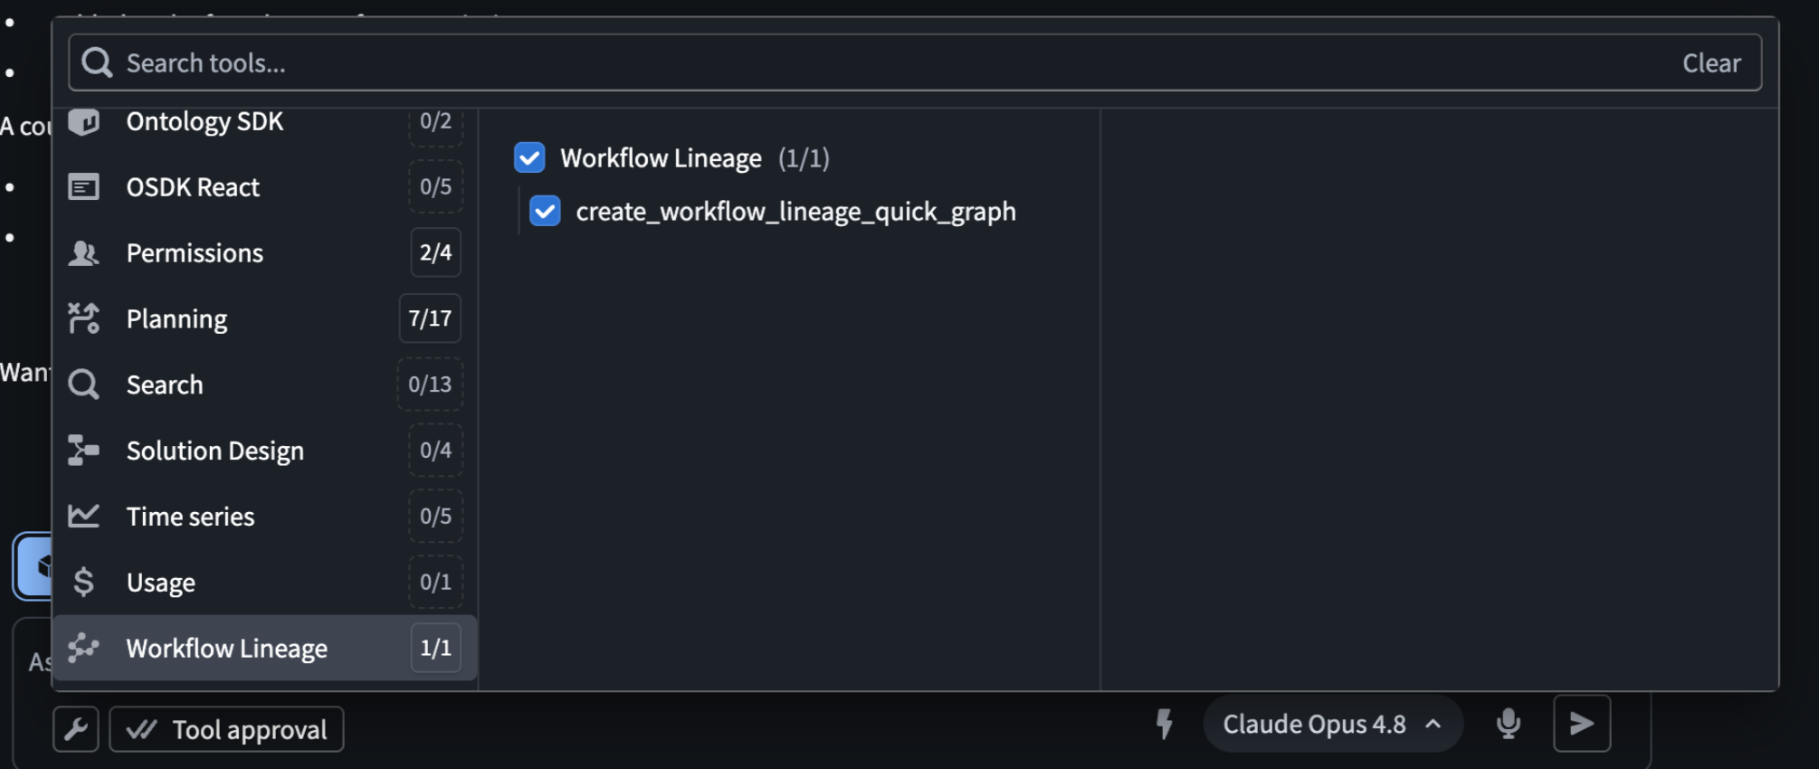Click the 0/13 count badge for Search
The height and width of the screenshot is (769, 1819).
pyautogui.click(x=430, y=384)
